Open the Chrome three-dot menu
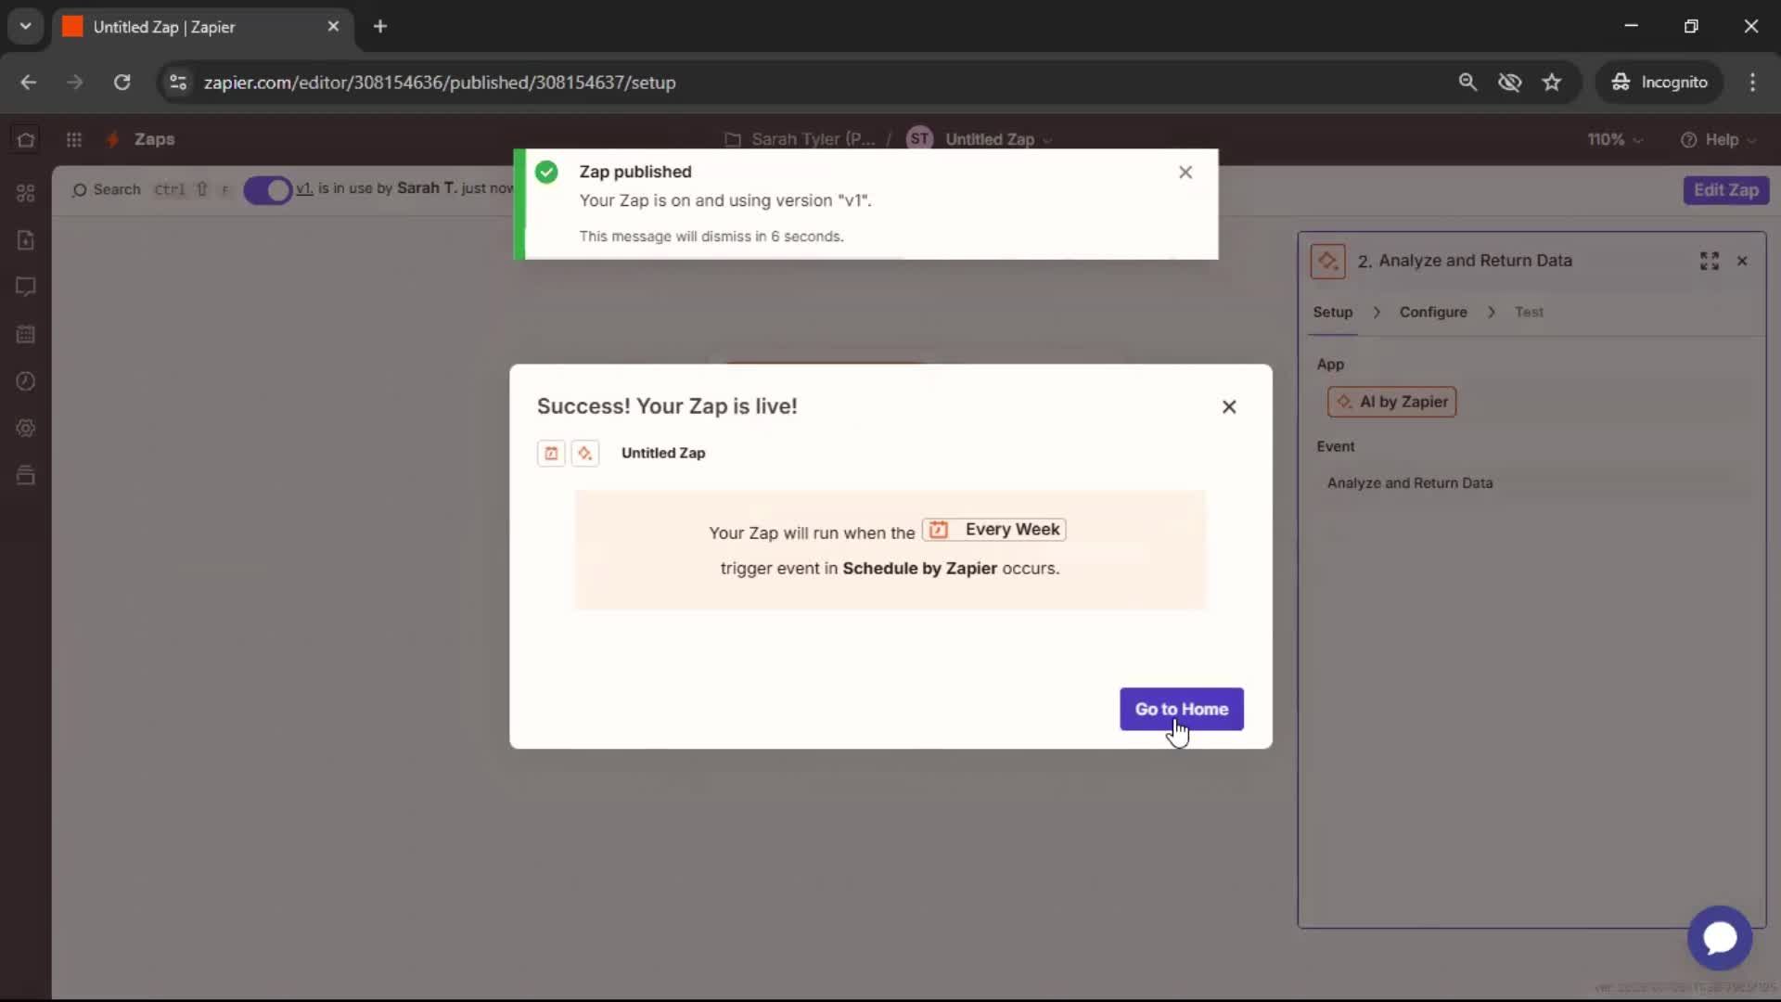This screenshot has width=1781, height=1002. (x=1752, y=83)
